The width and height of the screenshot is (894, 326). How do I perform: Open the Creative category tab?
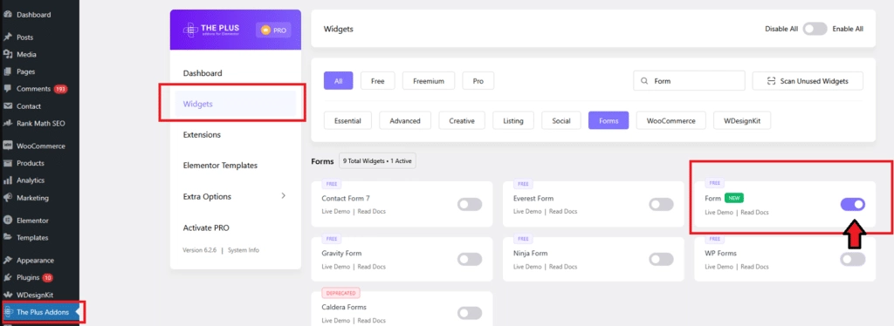(462, 120)
